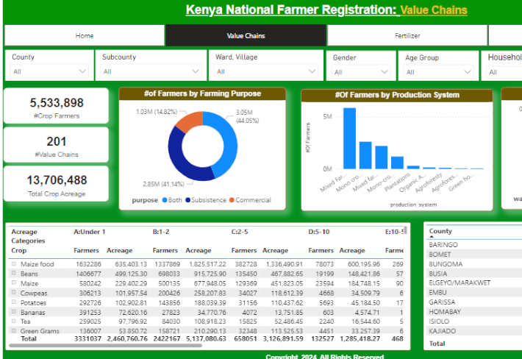This screenshot has height=359, width=522.
Task: Click the 499,125.30 acreage cell for Beans
Action: [x=131, y=274]
